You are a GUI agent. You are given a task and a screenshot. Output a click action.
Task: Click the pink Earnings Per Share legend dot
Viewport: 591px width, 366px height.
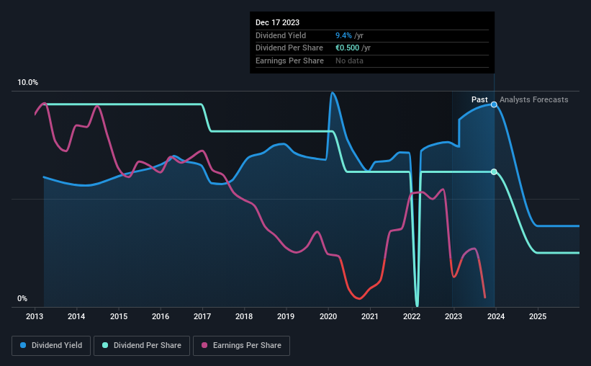[x=204, y=345]
